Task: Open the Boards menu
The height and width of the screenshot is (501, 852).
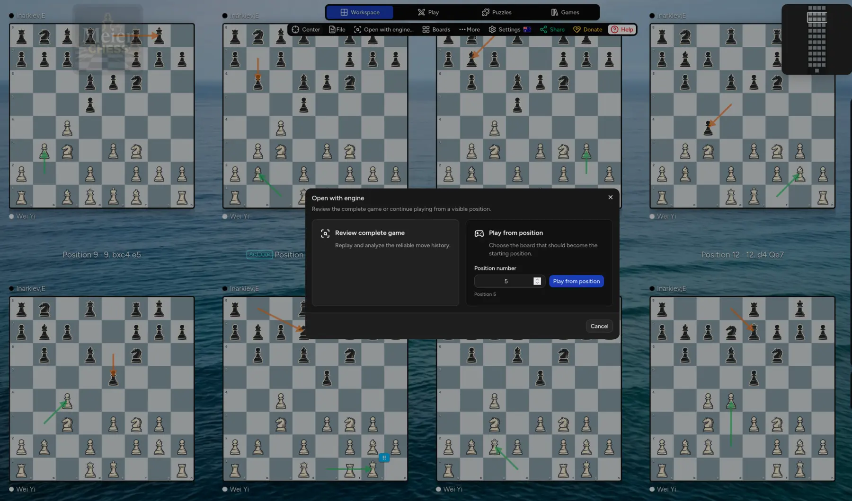Action: point(436,29)
